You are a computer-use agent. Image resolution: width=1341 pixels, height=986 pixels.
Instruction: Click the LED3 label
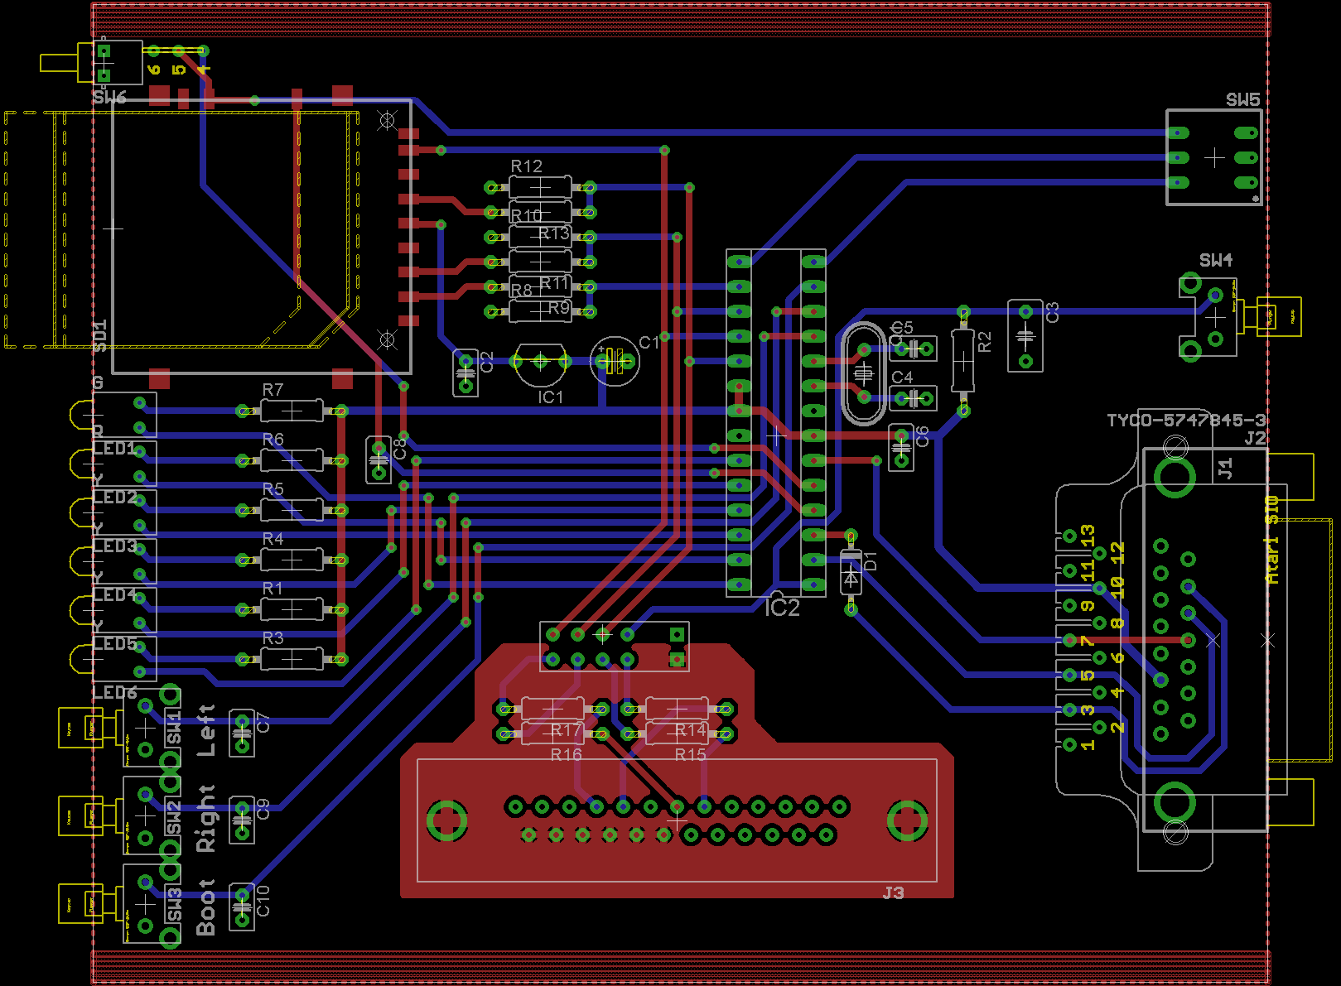pos(115,546)
